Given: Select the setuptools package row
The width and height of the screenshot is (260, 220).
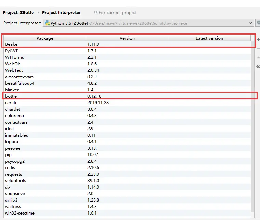Looking at the screenshot, I should pyautogui.click(x=127, y=180).
